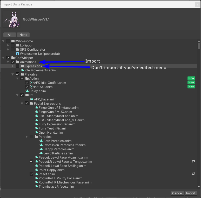Click the vertical scrollbar thumb
Viewport: 201px width, 198px height.
[x=199, y=46]
